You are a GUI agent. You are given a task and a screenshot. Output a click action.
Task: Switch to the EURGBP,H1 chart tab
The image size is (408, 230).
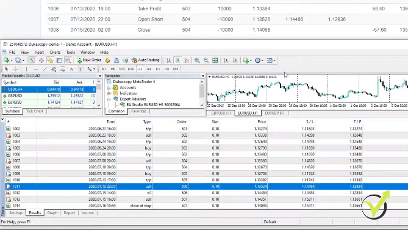coord(275,113)
